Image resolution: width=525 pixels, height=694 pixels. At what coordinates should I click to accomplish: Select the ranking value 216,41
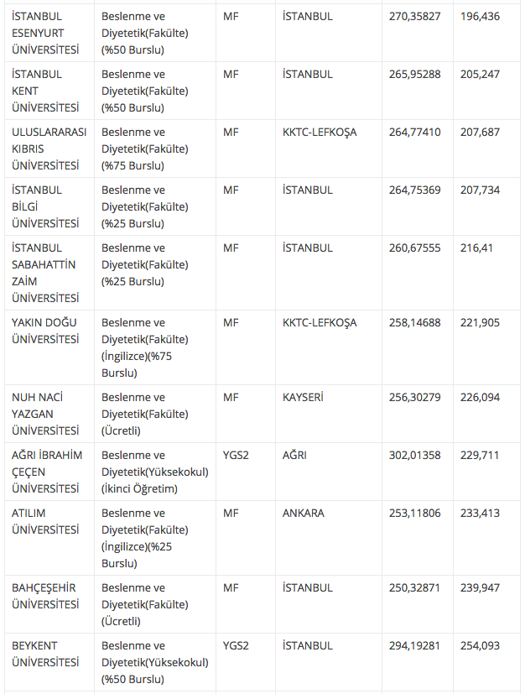[477, 248]
